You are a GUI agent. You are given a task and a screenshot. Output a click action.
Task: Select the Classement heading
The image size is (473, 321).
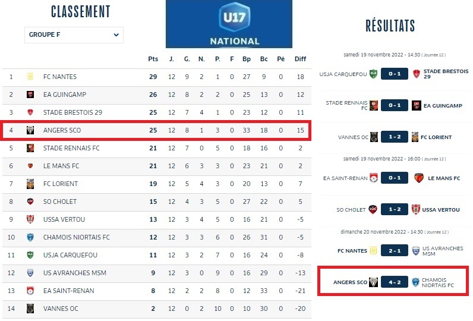[x=81, y=11]
